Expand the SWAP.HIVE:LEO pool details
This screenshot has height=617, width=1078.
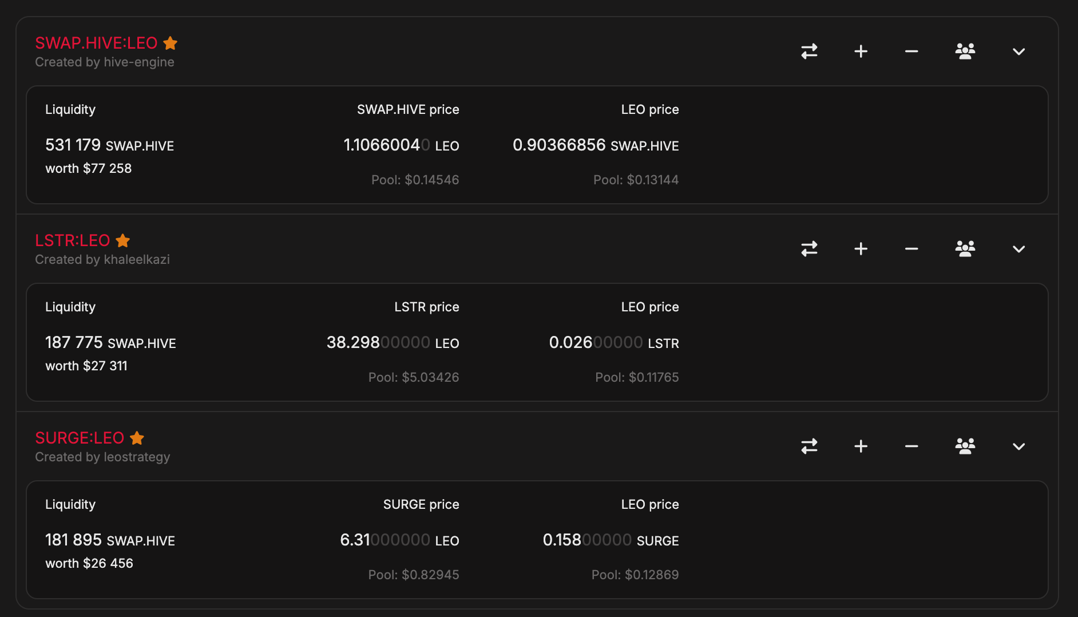1018,52
